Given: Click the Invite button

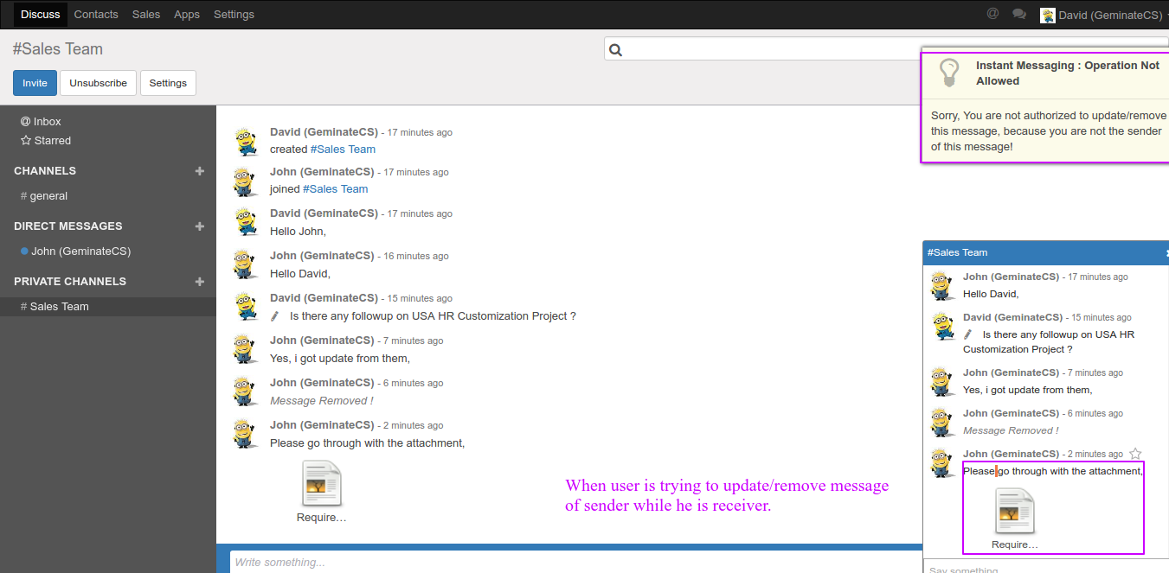Looking at the screenshot, I should (35, 83).
